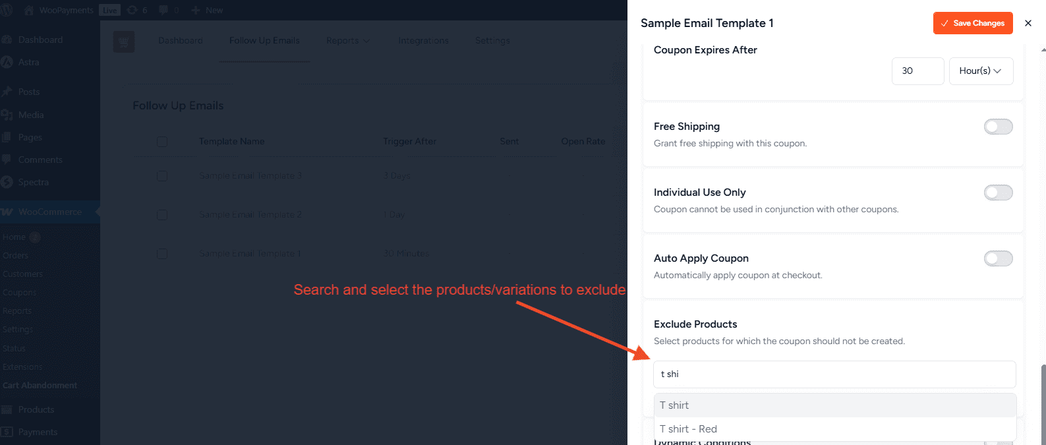
Task: Open Cart Abandonment in WooCommerce submenu
Action: [x=40, y=385]
